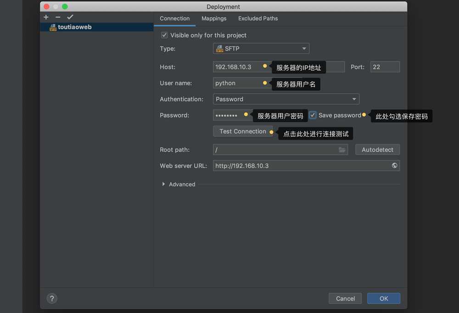The image size is (459, 313).
Task: Click the Cancel button
Action: pos(345,299)
